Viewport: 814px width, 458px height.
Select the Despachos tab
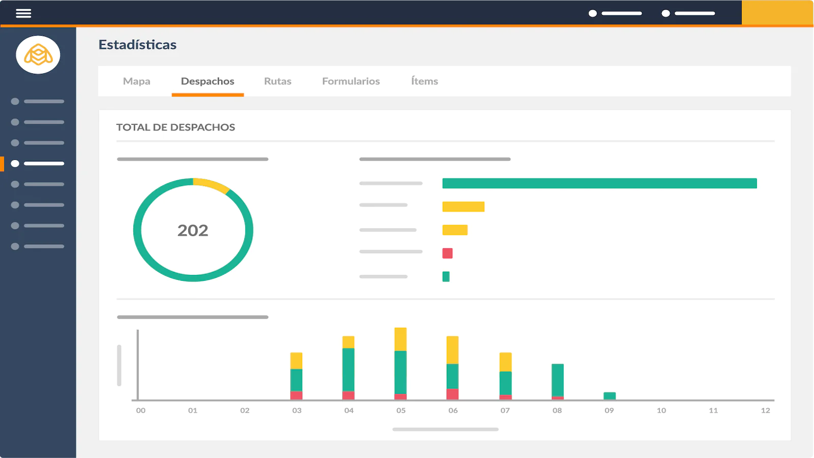(x=208, y=81)
